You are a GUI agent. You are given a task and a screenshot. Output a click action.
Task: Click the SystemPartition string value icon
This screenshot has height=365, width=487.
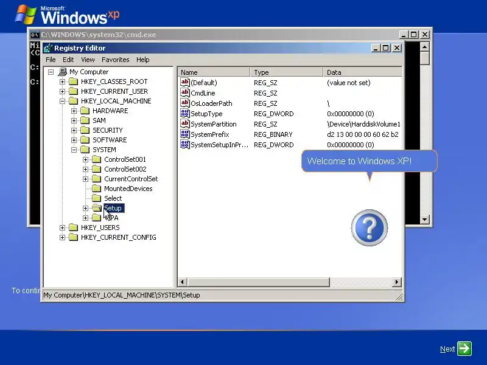pos(185,123)
